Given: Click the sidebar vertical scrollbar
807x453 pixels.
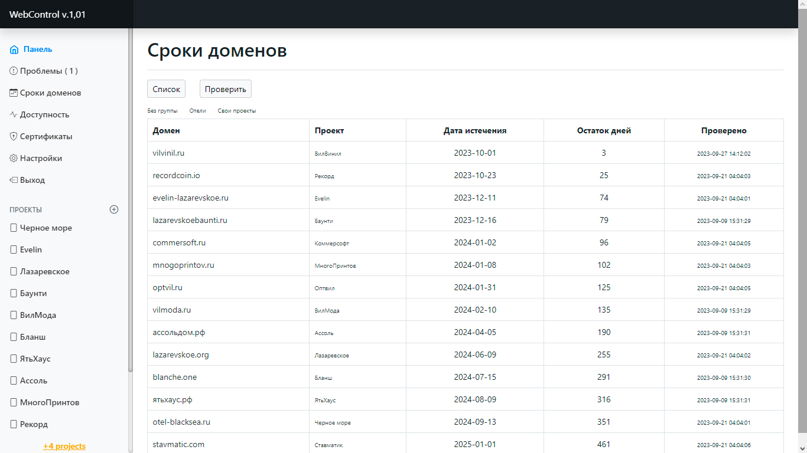Looking at the screenshot, I should [x=131, y=201].
